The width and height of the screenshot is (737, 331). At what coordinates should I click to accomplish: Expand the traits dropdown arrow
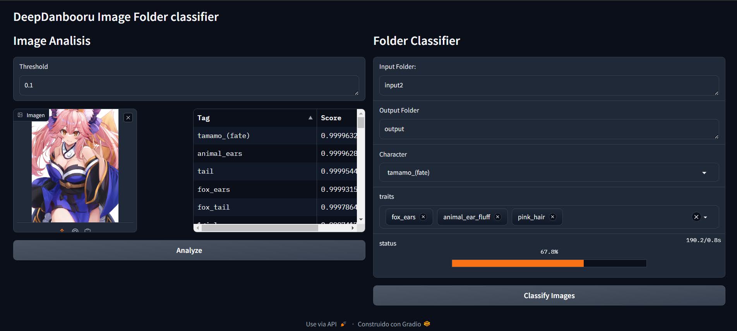[706, 217]
